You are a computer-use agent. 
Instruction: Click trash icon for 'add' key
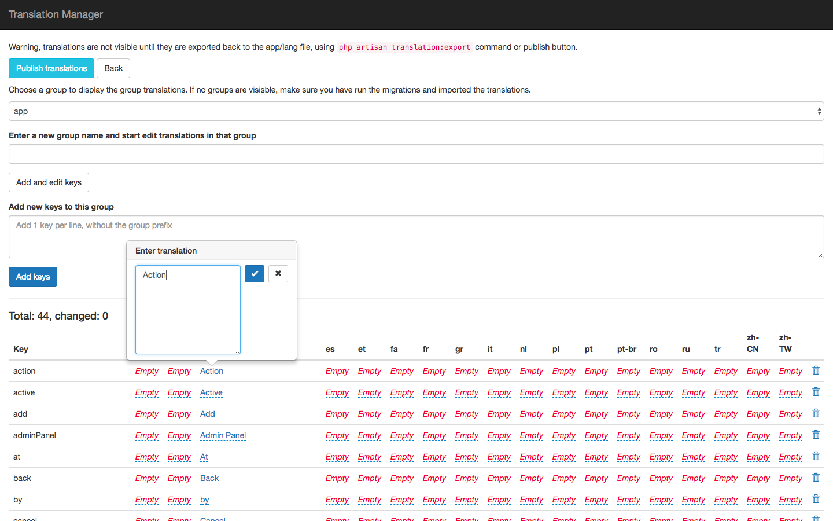pyautogui.click(x=816, y=413)
